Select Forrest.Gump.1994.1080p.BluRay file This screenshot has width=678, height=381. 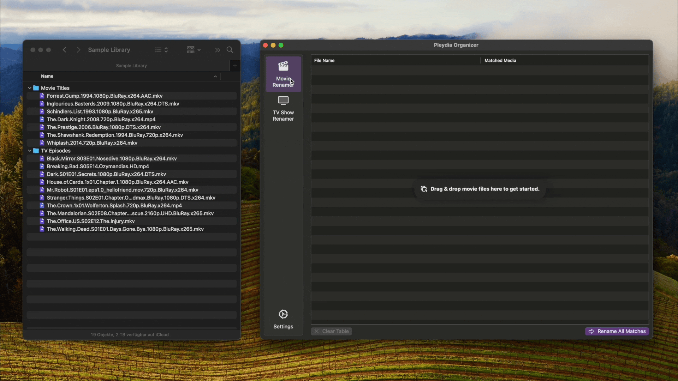(104, 96)
